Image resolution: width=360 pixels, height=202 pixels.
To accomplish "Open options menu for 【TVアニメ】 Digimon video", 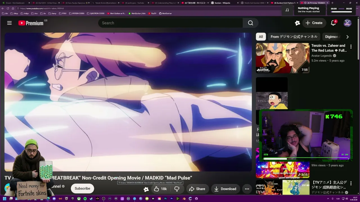I will (351, 183).
